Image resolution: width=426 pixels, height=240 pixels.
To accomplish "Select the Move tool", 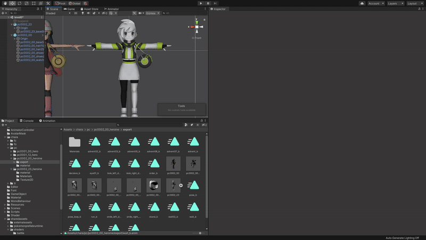I will point(12,3).
